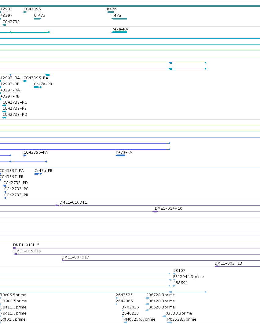Select CG42733-PC protein label

coord(16,189)
